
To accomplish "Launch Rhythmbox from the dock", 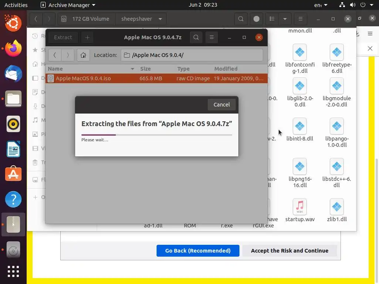I will [x=13, y=124].
